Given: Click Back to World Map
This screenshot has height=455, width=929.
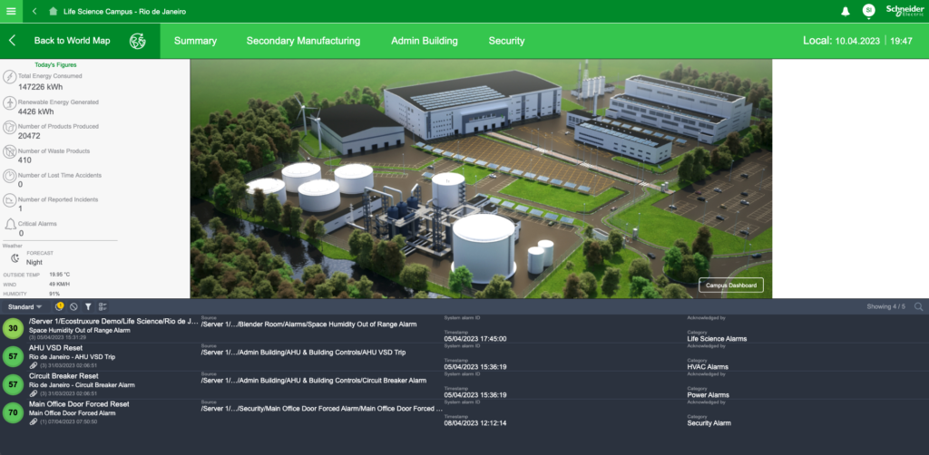Looking at the screenshot, I should pyautogui.click(x=72, y=41).
